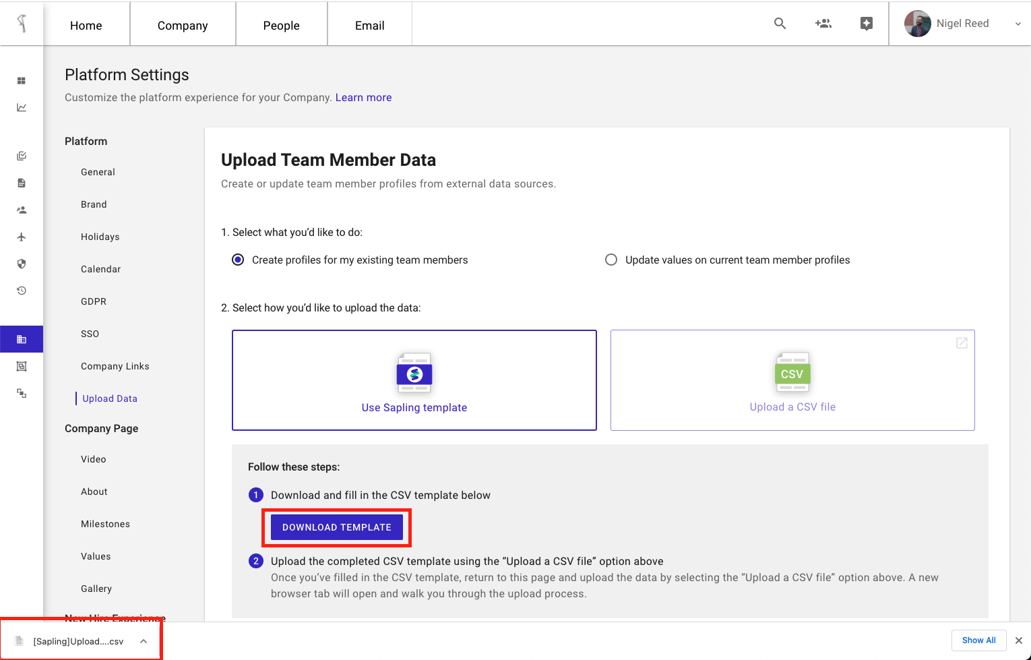Open the dashboard grid icon in sidebar
The width and height of the screenshot is (1031, 660).
pyautogui.click(x=22, y=81)
